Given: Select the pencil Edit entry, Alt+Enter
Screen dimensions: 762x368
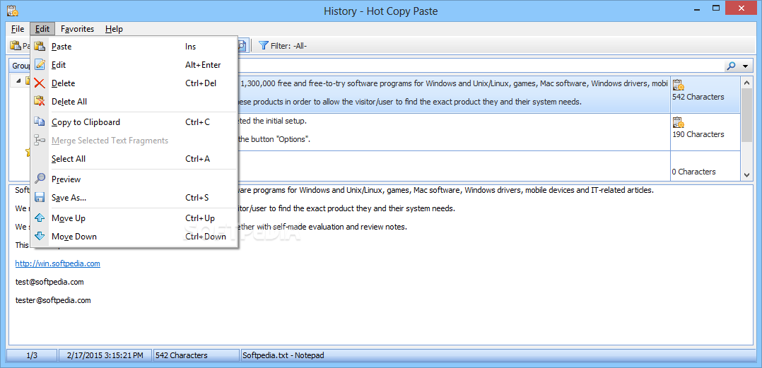Looking at the screenshot, I should coord(134,65).
